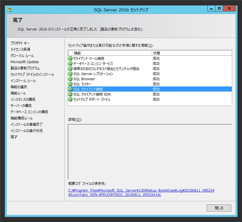Click green check icon for クライアント ツール接続
This screenshot has width=242, height=222.
click(70, 58)
